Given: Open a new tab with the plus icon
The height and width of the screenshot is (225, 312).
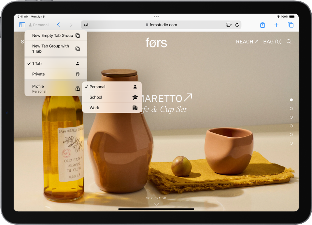Looking at the screenshot, I should coord(276,25).
